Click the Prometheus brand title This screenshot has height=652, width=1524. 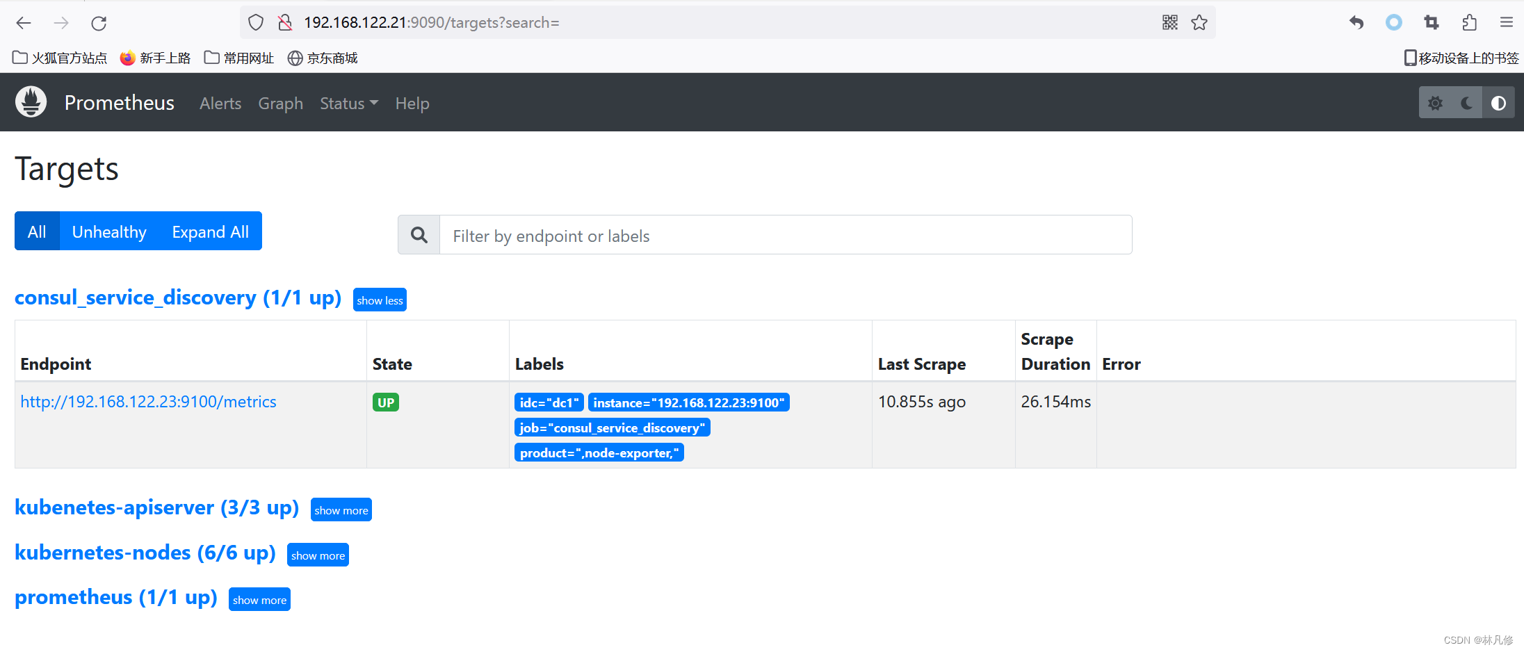pos(120,103)
